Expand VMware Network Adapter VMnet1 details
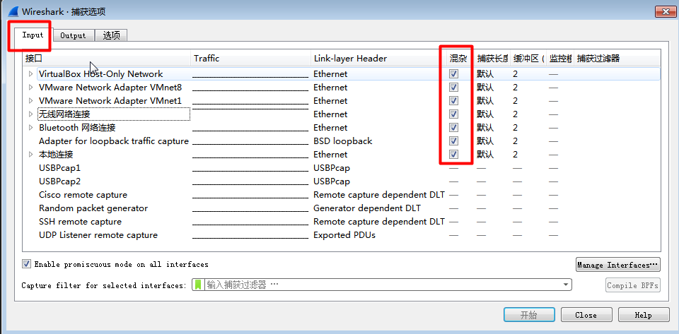Screen dimensions: 679x334 tap(30, 101)
